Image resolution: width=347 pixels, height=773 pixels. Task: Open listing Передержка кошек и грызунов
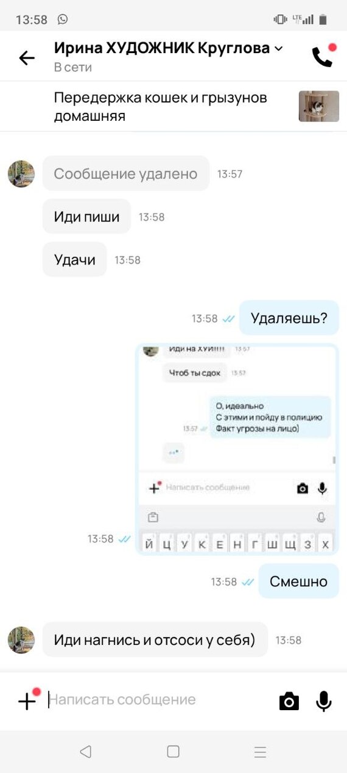(161, 106)
